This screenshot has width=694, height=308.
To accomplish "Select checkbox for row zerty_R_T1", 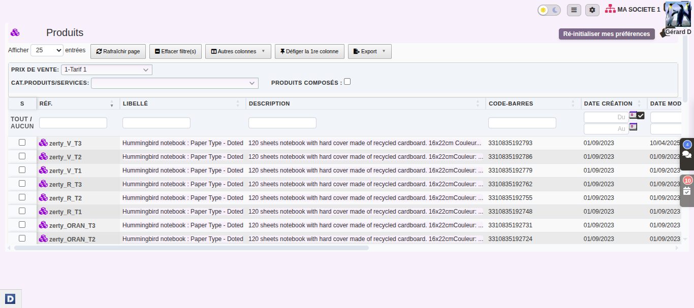I will pyautogui.click(x=22, y=211).
